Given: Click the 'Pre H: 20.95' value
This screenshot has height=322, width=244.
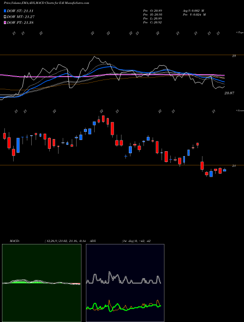Looking at the screenshot, I should 152,15.
